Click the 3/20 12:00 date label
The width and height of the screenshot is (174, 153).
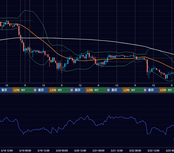pyautogui.click(x=80, y=150)
